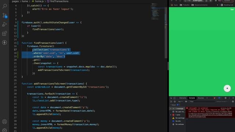Image resolution: width=235 pixels, height=132 pixels.
Task: Click the home folder breadcrumb
Action: (x=25, y=1)
